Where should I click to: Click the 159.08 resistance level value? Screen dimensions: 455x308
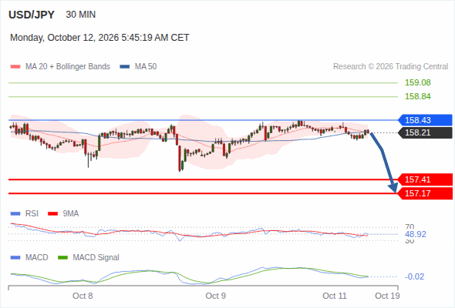tap(418, 82)
